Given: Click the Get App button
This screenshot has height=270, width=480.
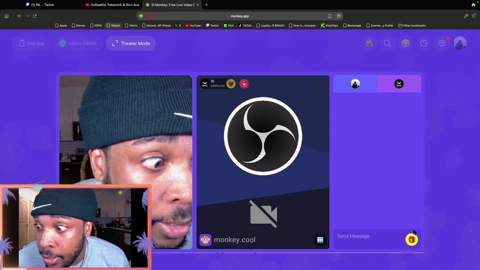Looking at the screenshot, I should coord(32,43).
